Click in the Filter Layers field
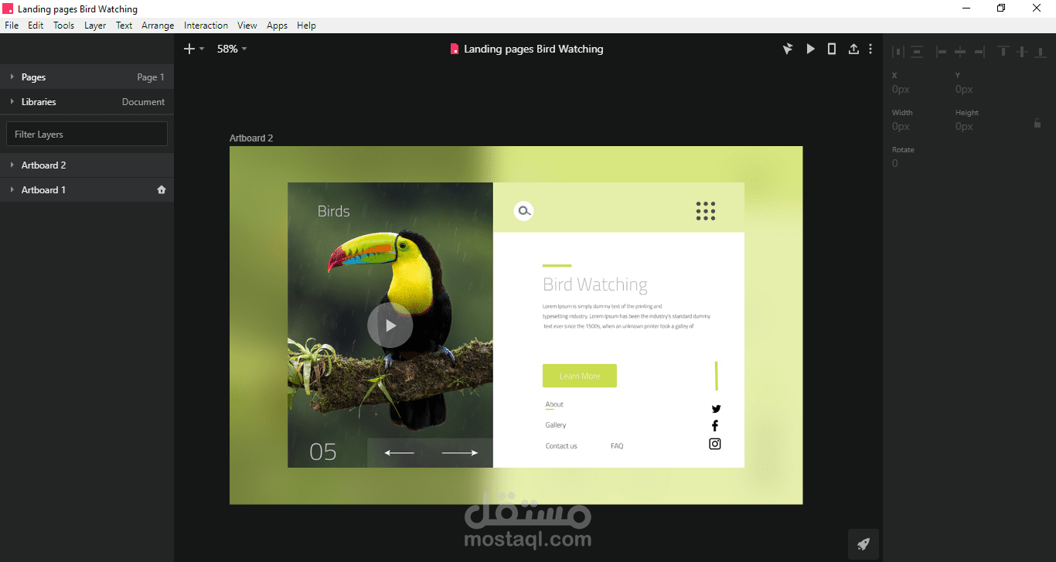This screenshot has width=1056, height=562. coord(87,134)
